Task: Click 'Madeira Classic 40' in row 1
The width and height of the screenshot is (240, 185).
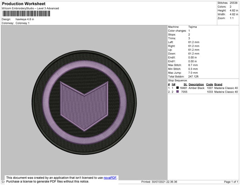Action: tap(226, 88)
